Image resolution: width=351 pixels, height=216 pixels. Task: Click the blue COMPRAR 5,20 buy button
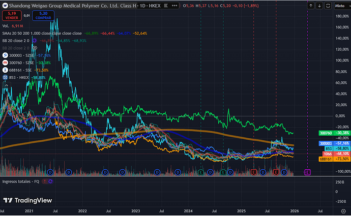tap(43, 15)
